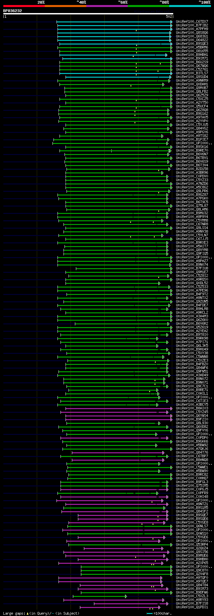
Task: Open hit UniRef100_C5XCZ5
Action: point(192,99)
